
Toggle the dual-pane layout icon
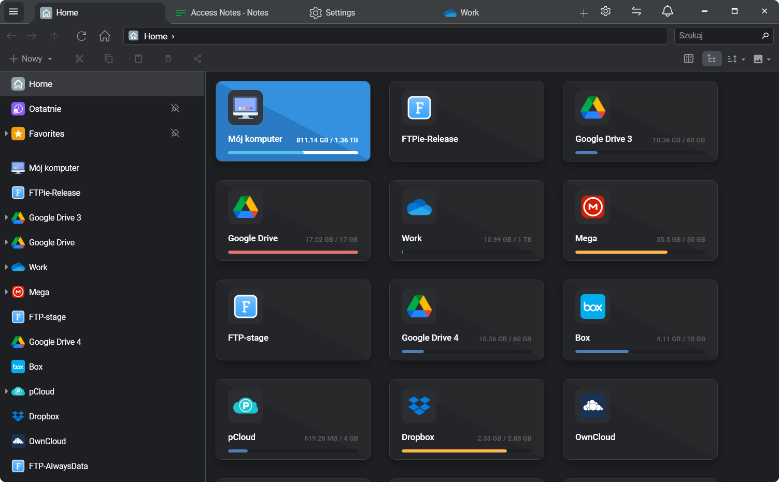coord(689,59)
